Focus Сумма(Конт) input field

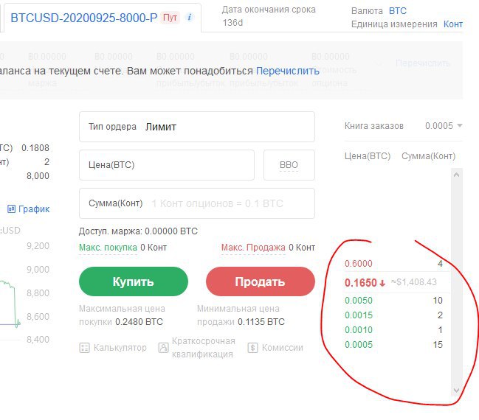tap(197, 203)
